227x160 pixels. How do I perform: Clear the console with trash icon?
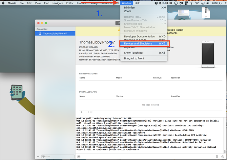pos(217,157)
